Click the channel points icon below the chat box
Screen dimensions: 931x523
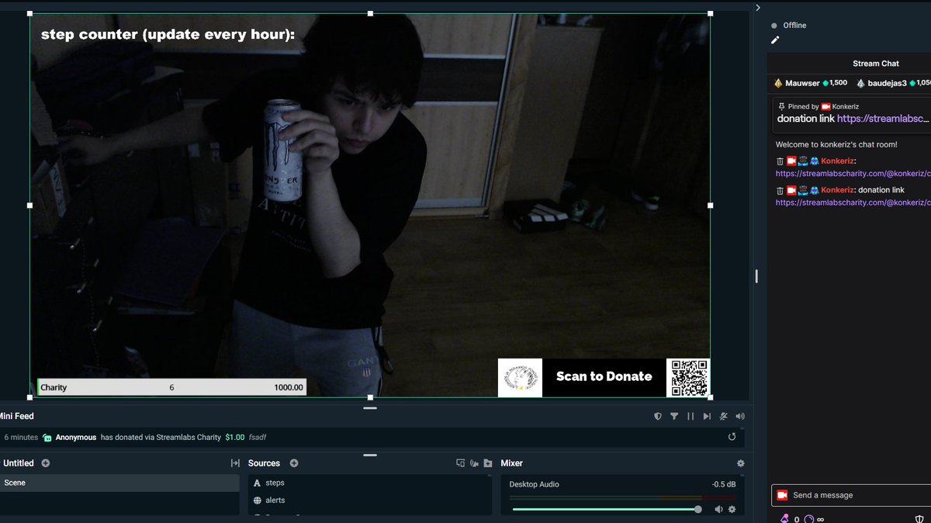(809, 519)
